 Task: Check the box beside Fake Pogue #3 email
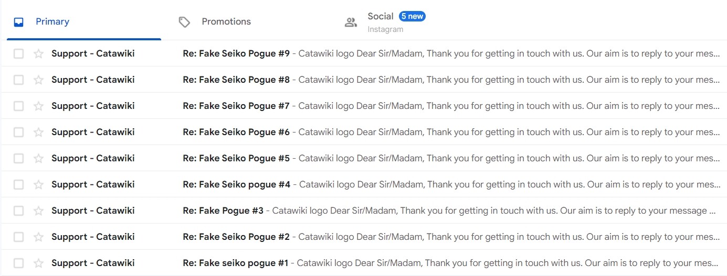[19, 211]
